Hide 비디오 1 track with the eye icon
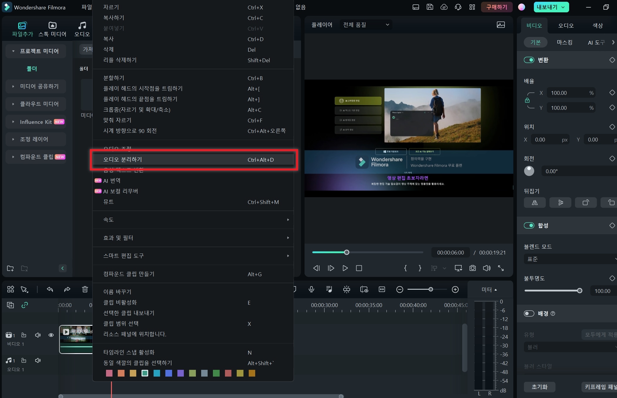 pos(51,335)
